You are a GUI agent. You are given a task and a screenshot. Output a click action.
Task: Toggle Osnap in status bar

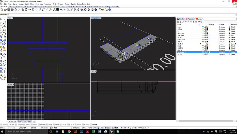[97, 128]
